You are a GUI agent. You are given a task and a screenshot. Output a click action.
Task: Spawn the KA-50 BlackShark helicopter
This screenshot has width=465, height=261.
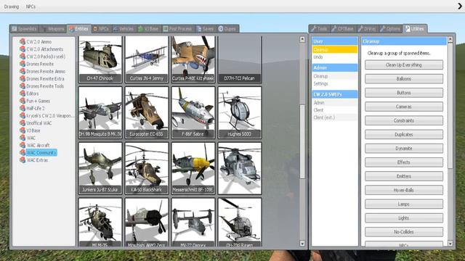click(x=147, y=168)
